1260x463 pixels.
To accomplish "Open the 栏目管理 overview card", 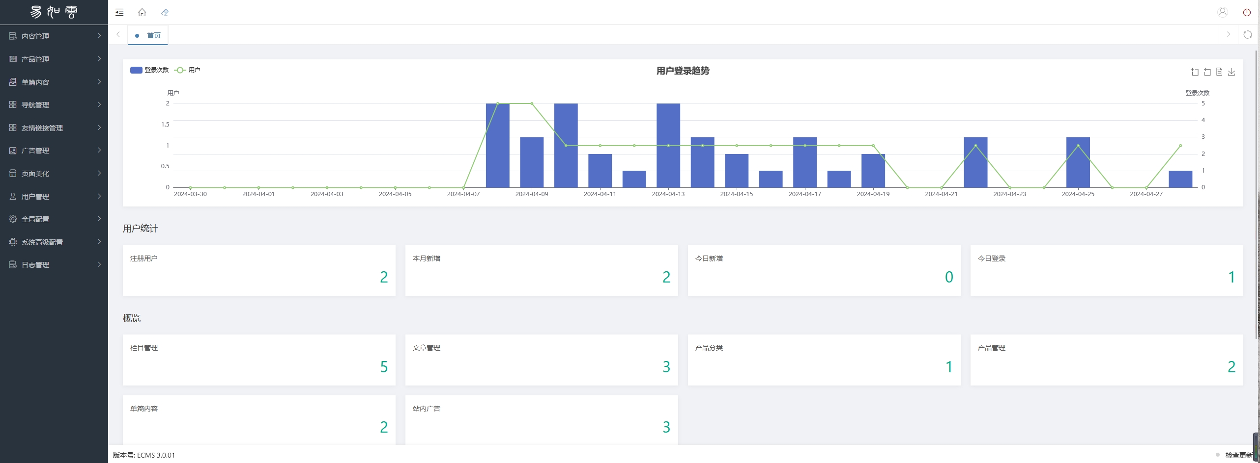I will click(259, 360).
